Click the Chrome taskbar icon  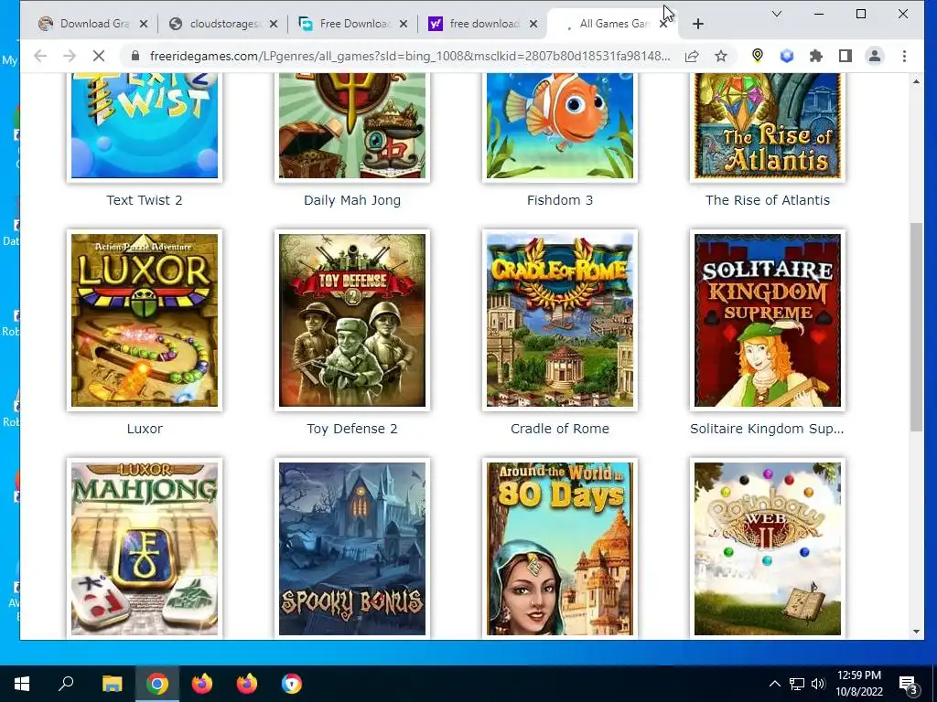(x=157, y=684)
